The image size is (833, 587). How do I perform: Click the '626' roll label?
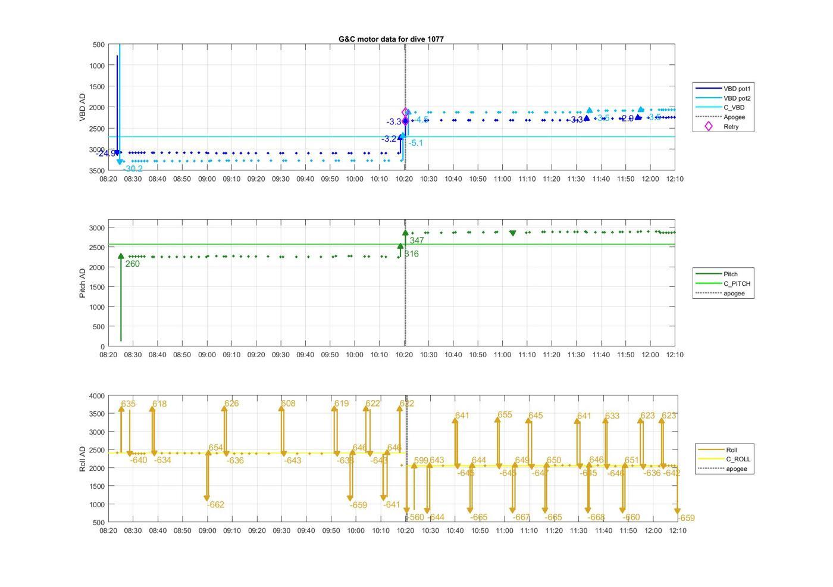(x=231, y=404)
